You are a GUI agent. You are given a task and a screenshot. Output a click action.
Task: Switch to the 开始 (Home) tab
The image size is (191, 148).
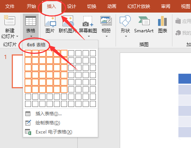[x=31, y=6]
